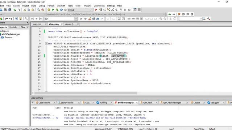Select the win32api datatype project
The width and height of the screenshot is (232, 130).
(11, 34)
